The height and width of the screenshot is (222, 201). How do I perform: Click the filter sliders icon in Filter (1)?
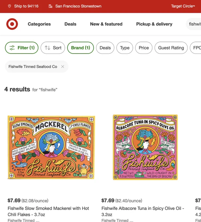pyautogui.click(x=12, y=48)
